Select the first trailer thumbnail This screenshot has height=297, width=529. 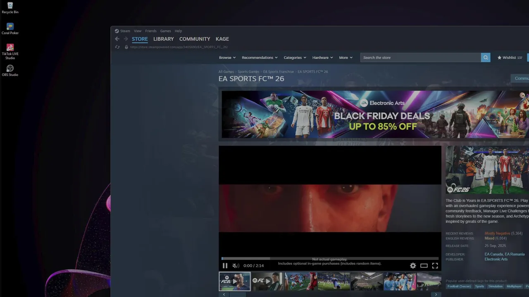point(235,281)
